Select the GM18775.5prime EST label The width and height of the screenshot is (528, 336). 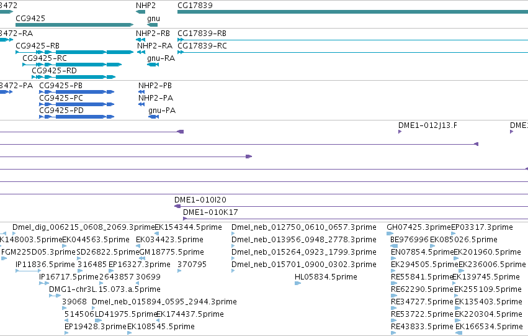171,252
